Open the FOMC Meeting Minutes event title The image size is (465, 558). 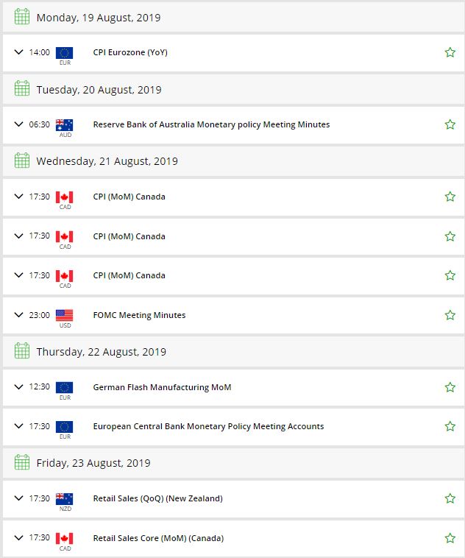pyautogui.click(x=139, y=315)
